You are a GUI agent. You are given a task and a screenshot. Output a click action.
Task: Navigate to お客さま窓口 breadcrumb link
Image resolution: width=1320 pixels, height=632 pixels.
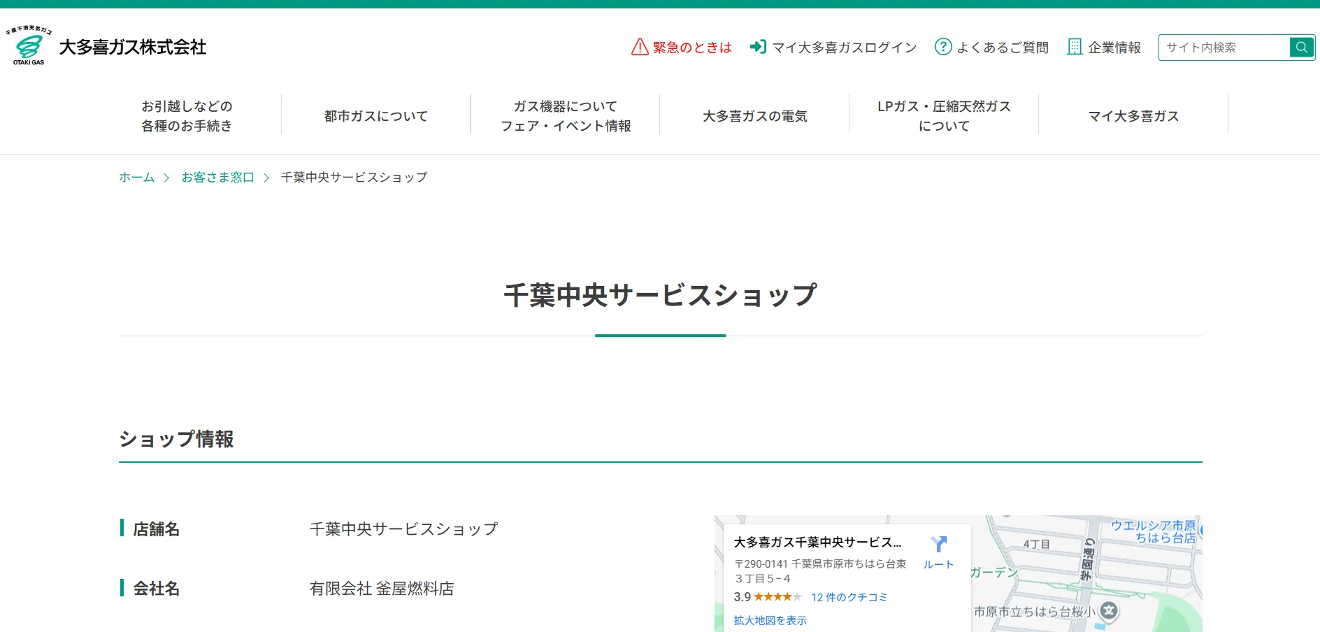[x=217, y=178]
